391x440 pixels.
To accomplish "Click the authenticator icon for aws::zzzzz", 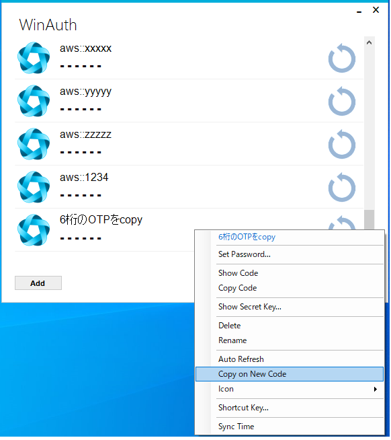I will pyautogui.click(x=34, y=144).
